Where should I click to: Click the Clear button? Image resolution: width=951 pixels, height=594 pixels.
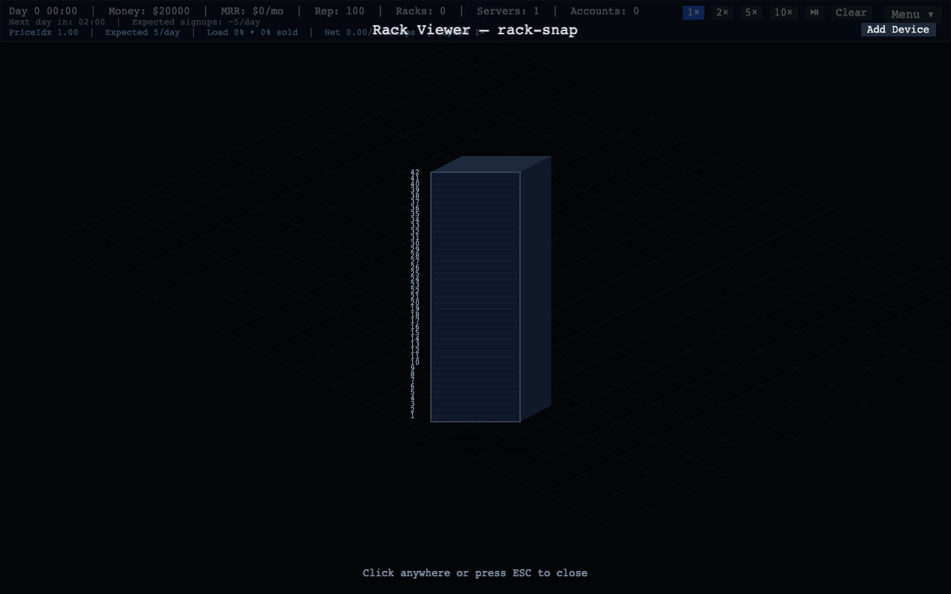(851, 13)
